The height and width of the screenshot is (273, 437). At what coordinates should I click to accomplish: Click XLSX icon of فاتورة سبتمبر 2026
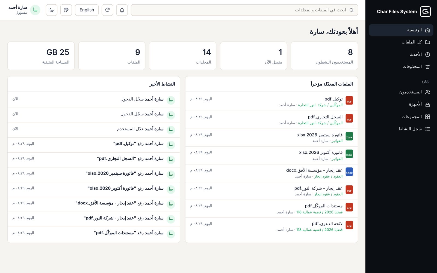pyautogui.click(x=349, y=136)
